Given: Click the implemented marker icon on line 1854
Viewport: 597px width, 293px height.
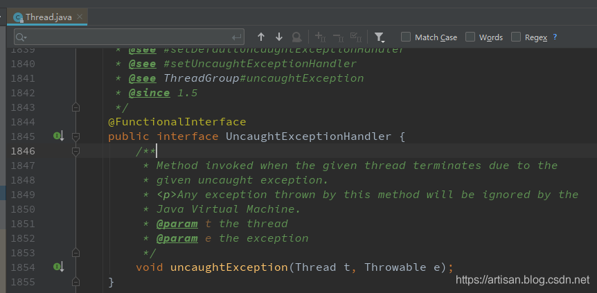Looking at the screenshot, I should (58, 267).
